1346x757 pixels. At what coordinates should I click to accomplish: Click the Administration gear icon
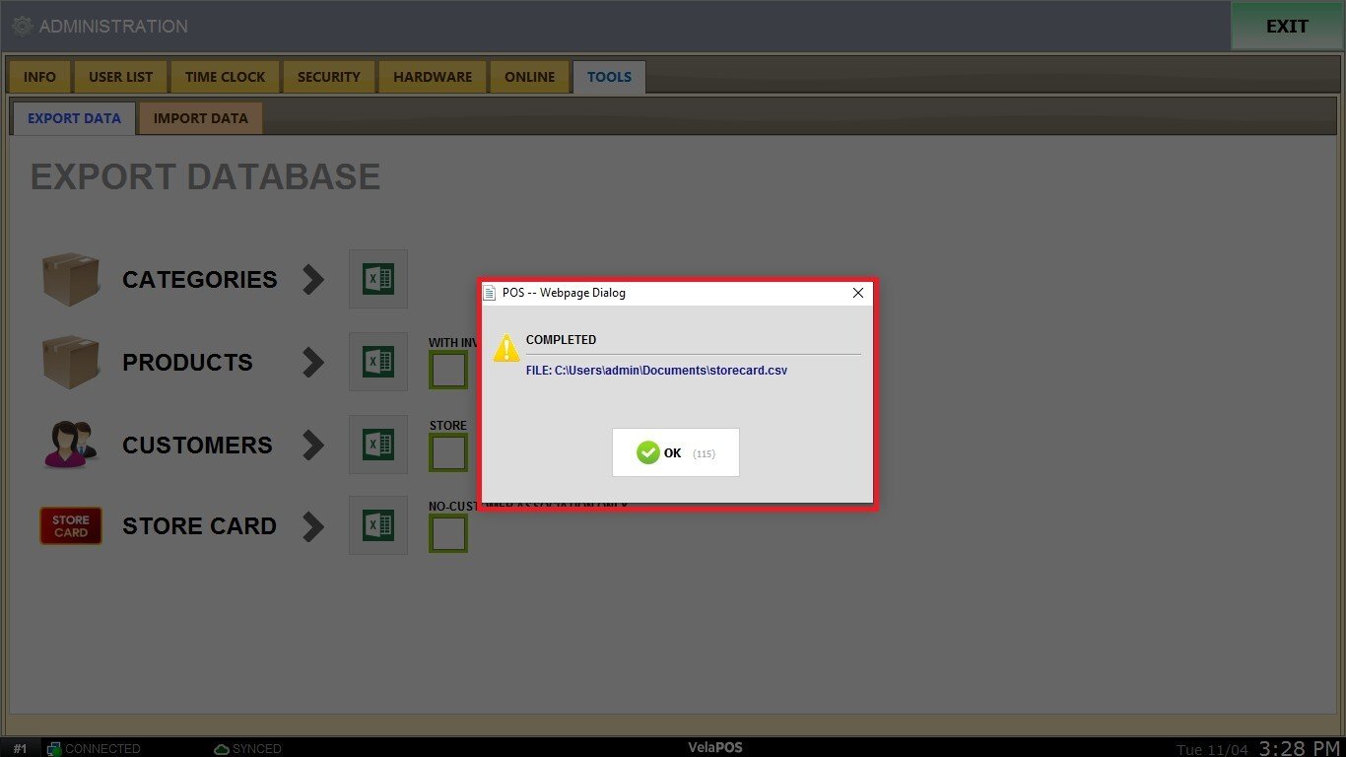[x=22, y=27]
